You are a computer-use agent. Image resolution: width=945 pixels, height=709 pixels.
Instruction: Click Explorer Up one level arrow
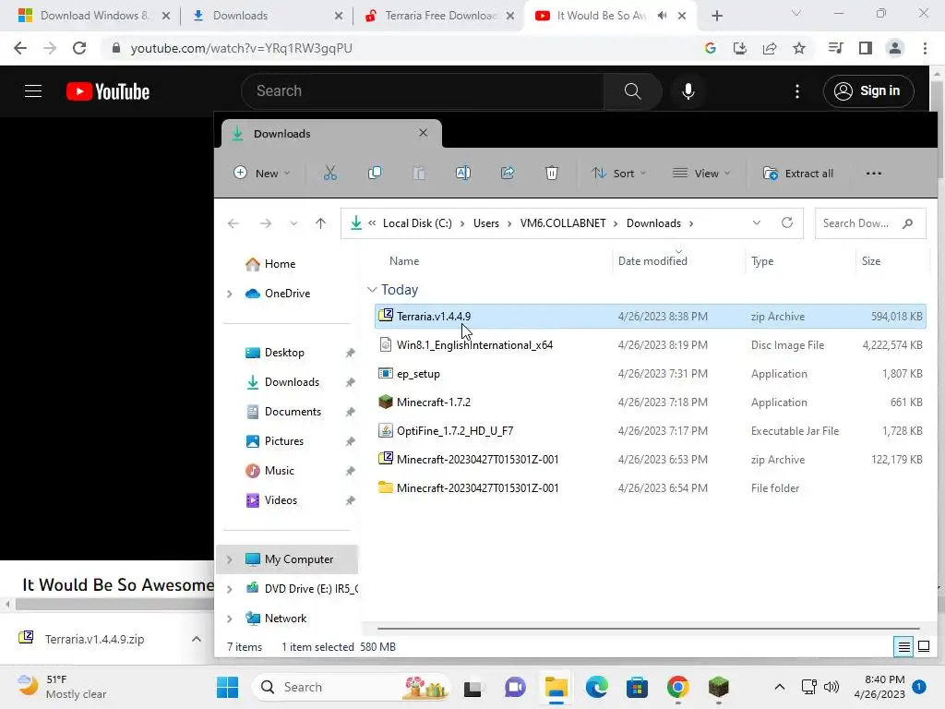tap(320, 223)
